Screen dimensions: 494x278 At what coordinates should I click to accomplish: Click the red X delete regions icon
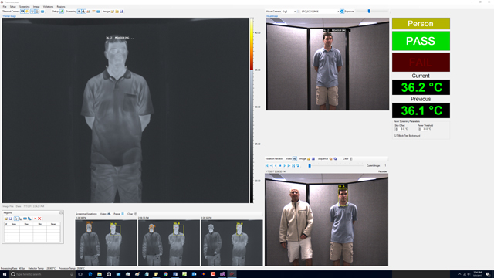(x=39, y=219)
